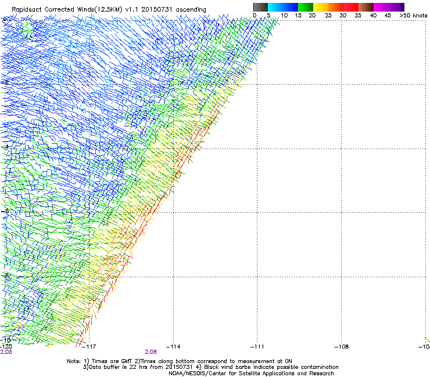
Task: Click the '20' legend speed label
Action: coord(312,15)
